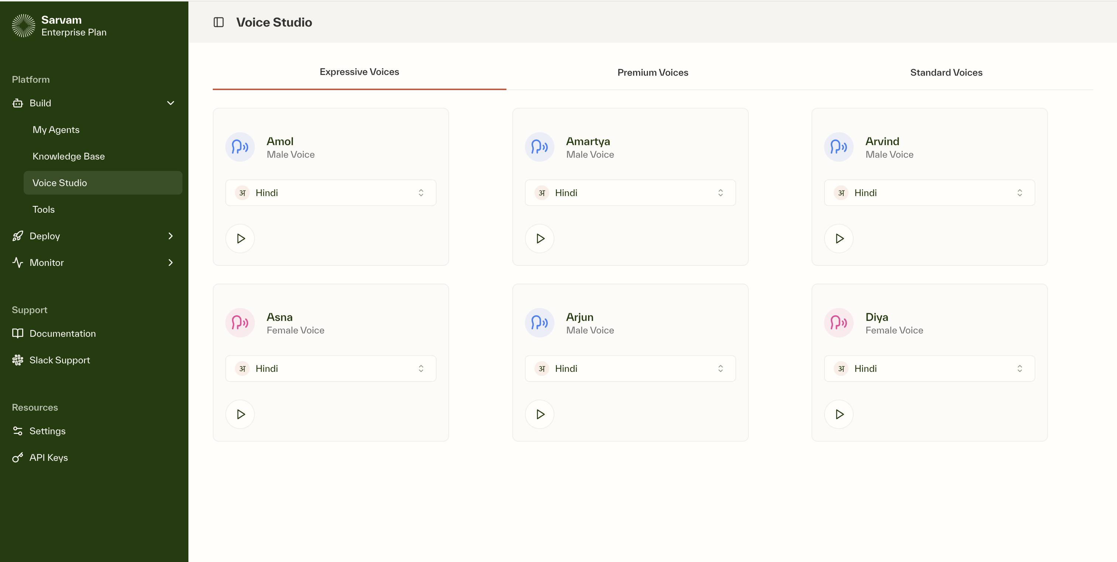The height and width of the screenshot is (562, 1117).
Task: Open Asna's Hindi language dropdown
Action: pyautogui.click(x=331, y=368)
